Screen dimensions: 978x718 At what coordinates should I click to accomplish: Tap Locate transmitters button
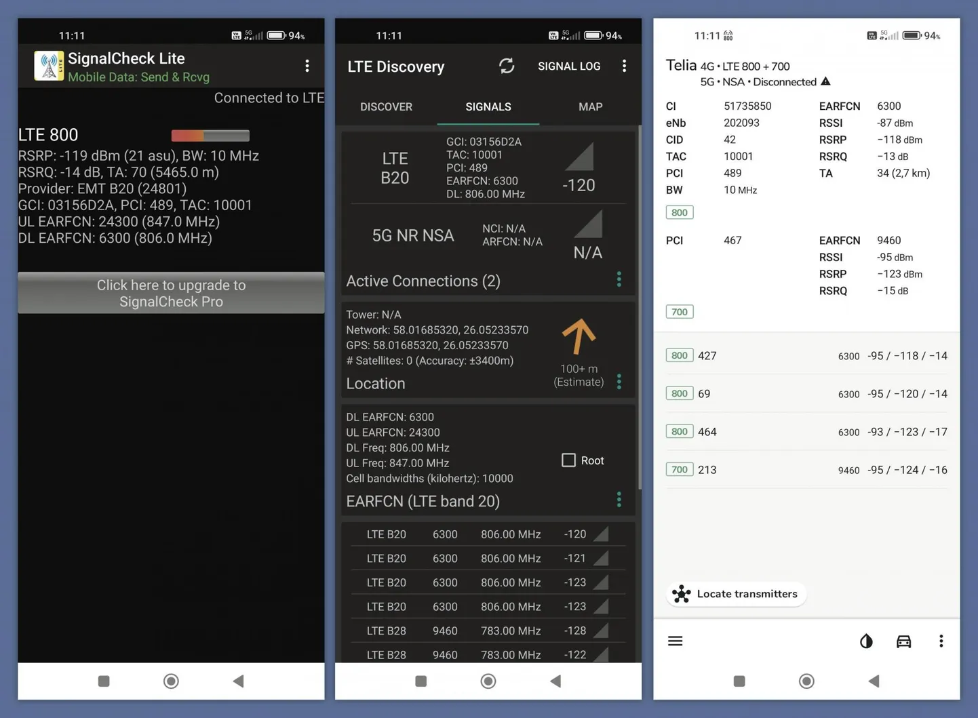click(x=737, y=594)
